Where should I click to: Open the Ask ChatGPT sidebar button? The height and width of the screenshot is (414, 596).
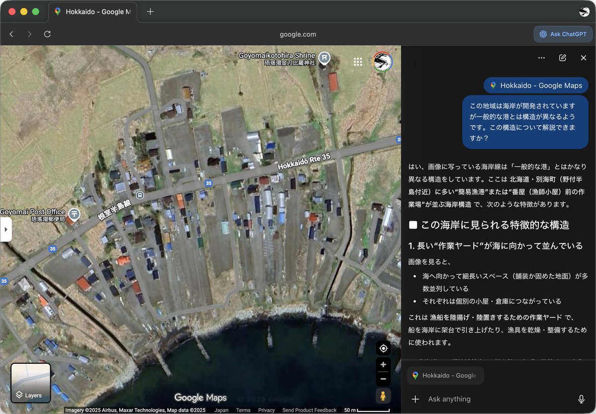click(563, 34)
